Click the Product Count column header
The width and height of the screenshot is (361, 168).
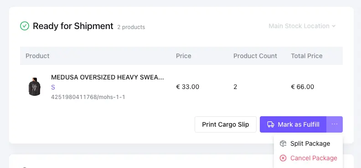coord(255,56)
